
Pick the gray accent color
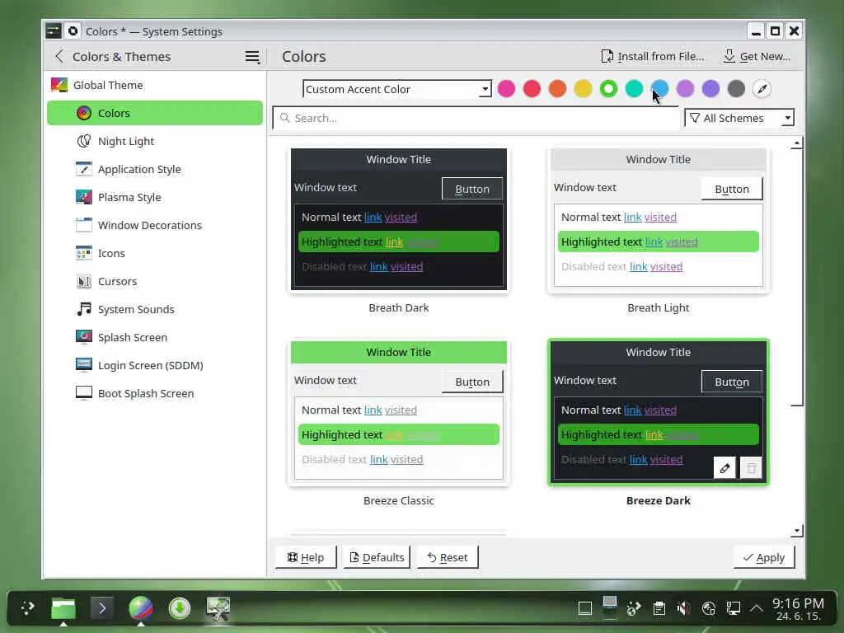pos(736,89)
